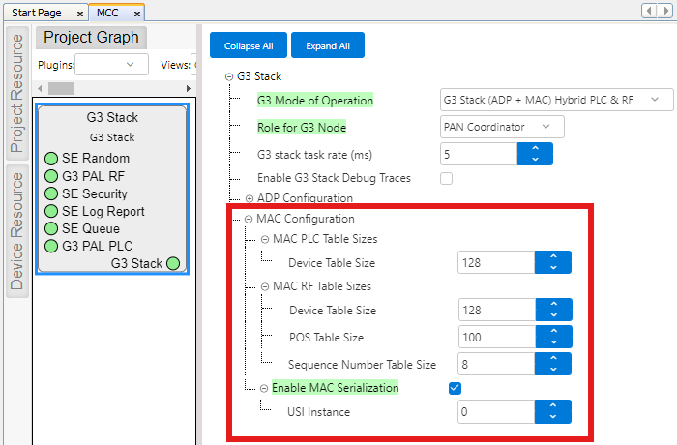Screen dimensions: 677x445
Task: Close the Start Page tab
Action: 79,15
